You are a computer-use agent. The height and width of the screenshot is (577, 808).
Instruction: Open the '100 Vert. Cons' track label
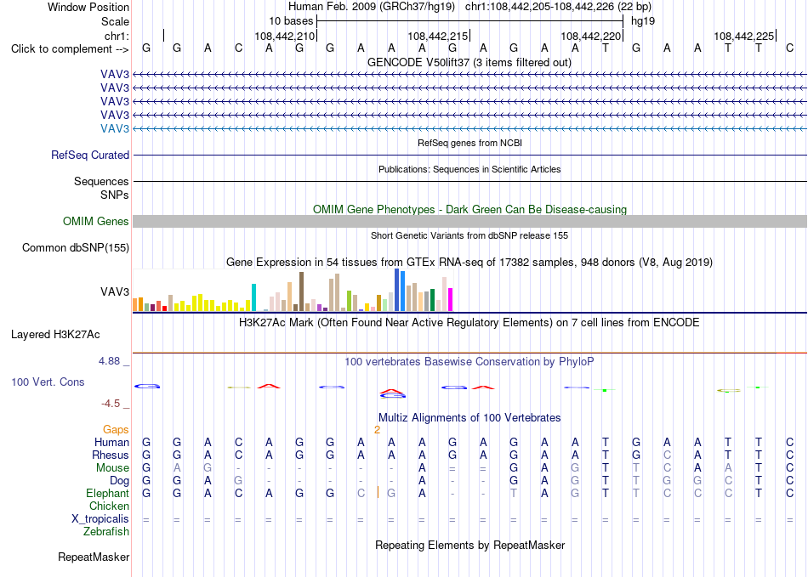click(x=48, y=382)
